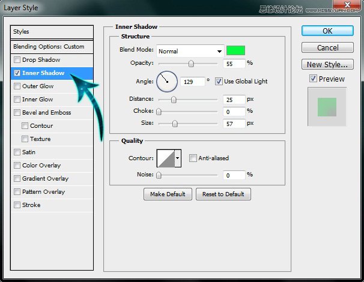Click the Noise value field
This screenshot has width=364, height=282.
click(234, 175)
